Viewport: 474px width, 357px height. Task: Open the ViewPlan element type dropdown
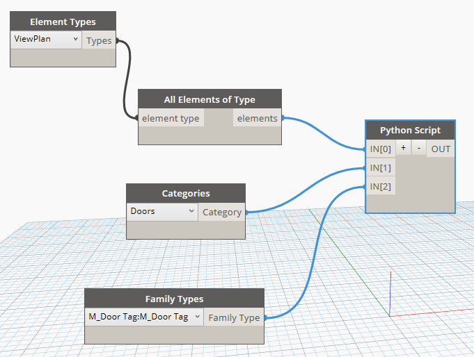coord(47,40)
